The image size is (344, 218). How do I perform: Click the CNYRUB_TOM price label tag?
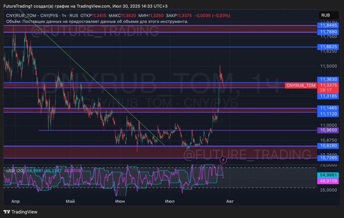(x=301, y=85)
